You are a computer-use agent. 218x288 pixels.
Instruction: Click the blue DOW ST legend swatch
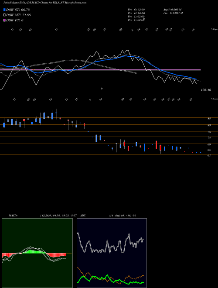[x=4, y=10]
